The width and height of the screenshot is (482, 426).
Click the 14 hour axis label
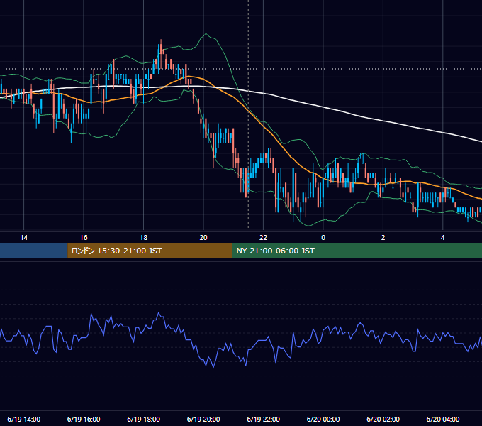tap(23, 238)
